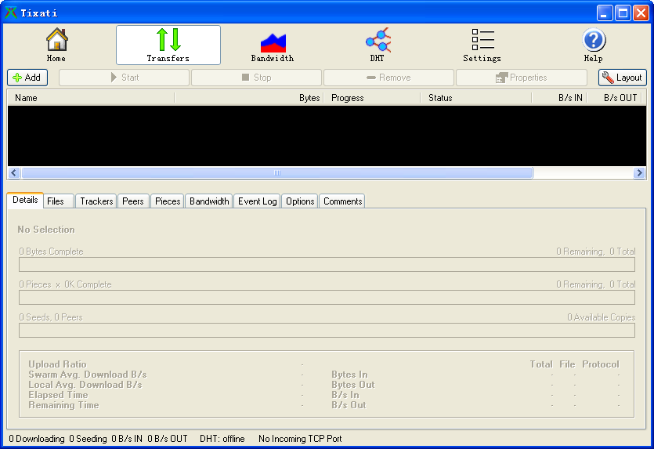This screenshot has height=449, width=654.
Task: Switch to the Details tab
Action: tap(25, 200)
